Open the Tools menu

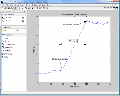22,5
